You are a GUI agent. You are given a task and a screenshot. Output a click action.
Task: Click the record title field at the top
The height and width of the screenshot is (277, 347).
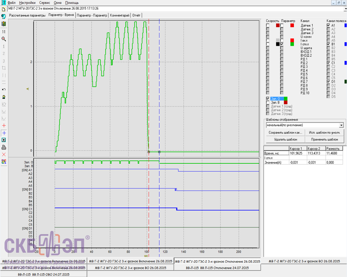pyautogui.click(x=176, y=9)
